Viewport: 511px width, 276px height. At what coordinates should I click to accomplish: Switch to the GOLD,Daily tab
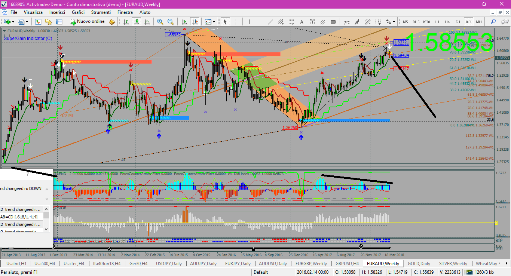click(x=419, y=264)
